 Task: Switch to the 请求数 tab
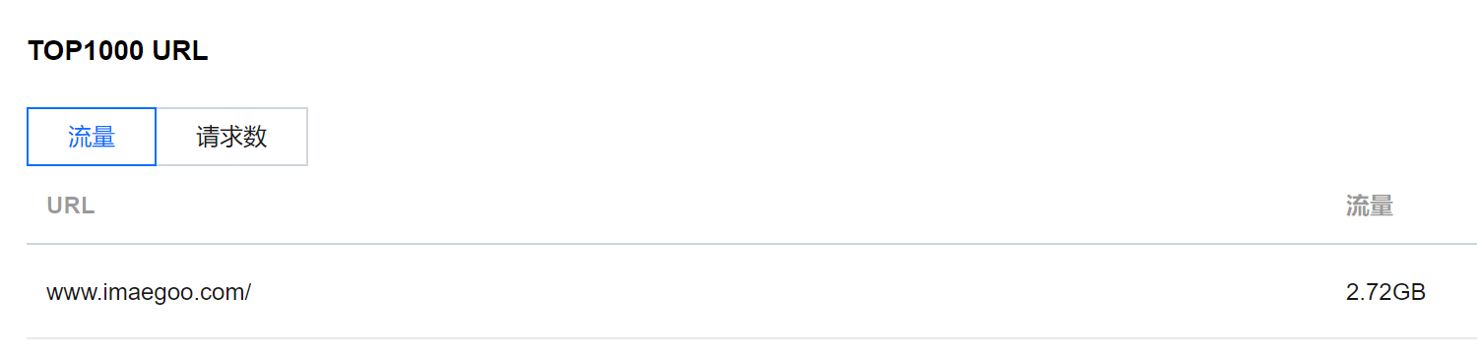[x=232, y=137]
